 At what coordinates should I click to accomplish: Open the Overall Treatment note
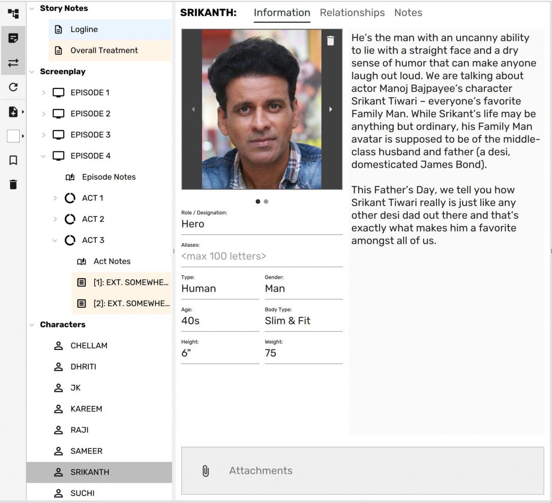[x=104, y=51]
